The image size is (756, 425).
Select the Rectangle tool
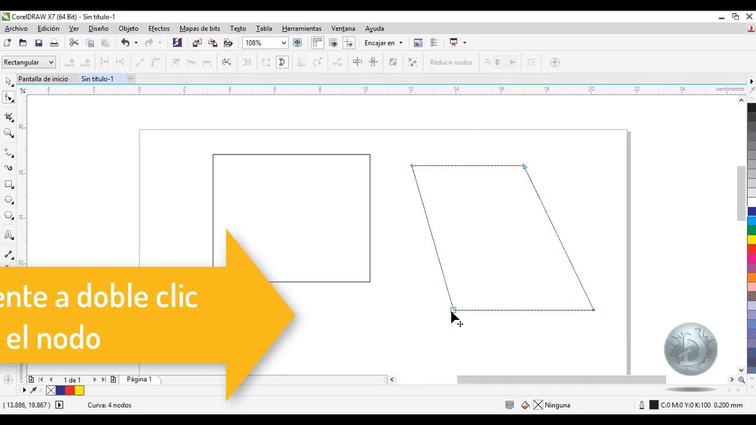tap(9, 184)
